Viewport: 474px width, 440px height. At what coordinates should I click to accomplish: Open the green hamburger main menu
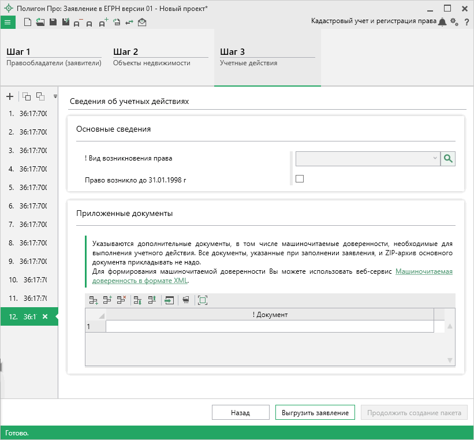pyautogui.click(x=7, y=22)
